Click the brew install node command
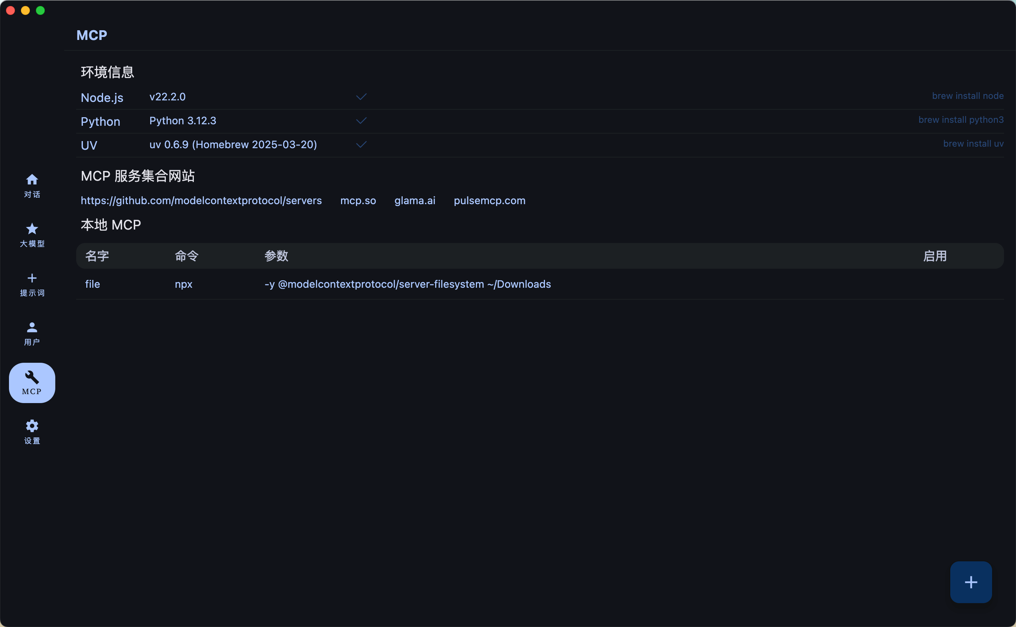This screenshot has height=627, width=1016. [x=967, y=96]
